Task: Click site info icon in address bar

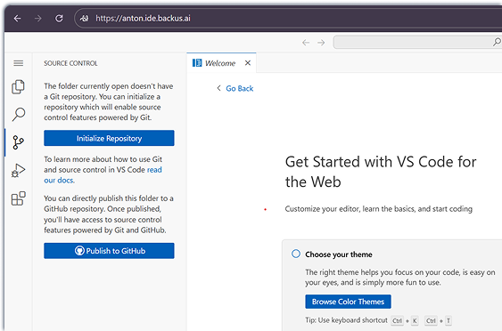Action: tap(84, 19)
